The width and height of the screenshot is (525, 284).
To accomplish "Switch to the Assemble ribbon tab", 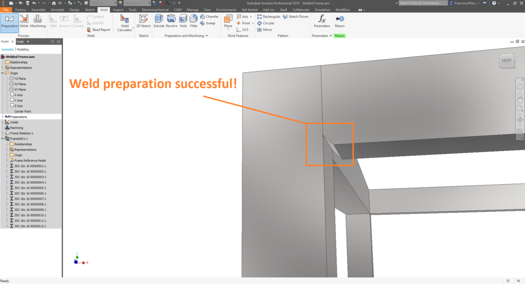I will pos(38,10).
